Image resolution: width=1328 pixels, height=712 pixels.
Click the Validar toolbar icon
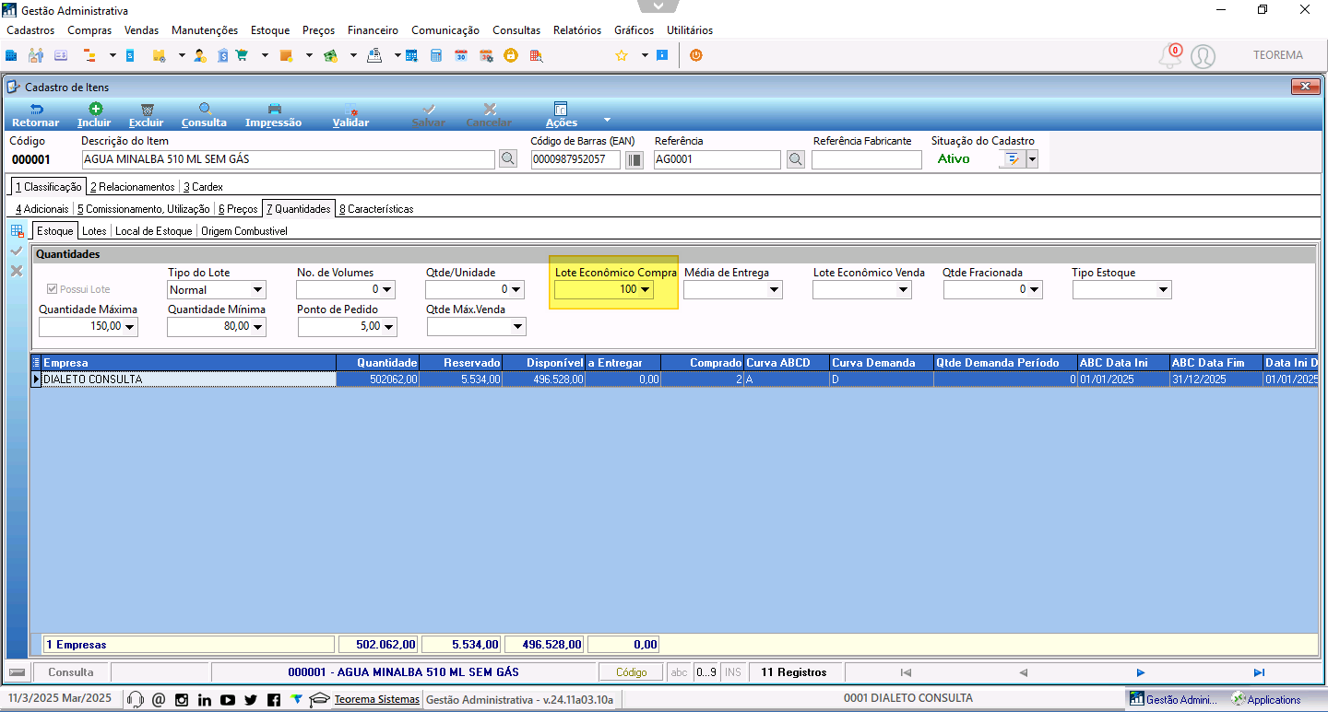[x=350, y=109]
